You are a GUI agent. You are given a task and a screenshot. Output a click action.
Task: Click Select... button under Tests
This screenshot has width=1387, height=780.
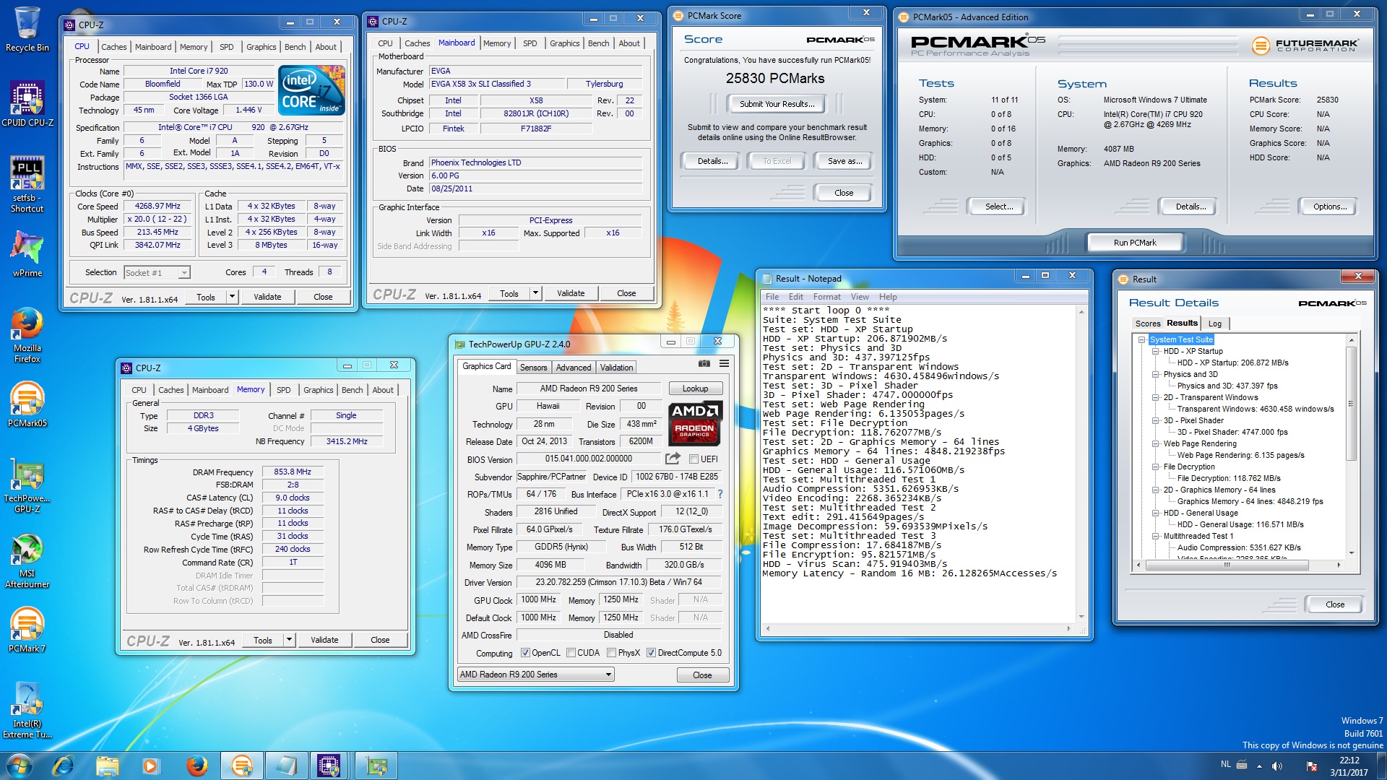coord(999,207)
